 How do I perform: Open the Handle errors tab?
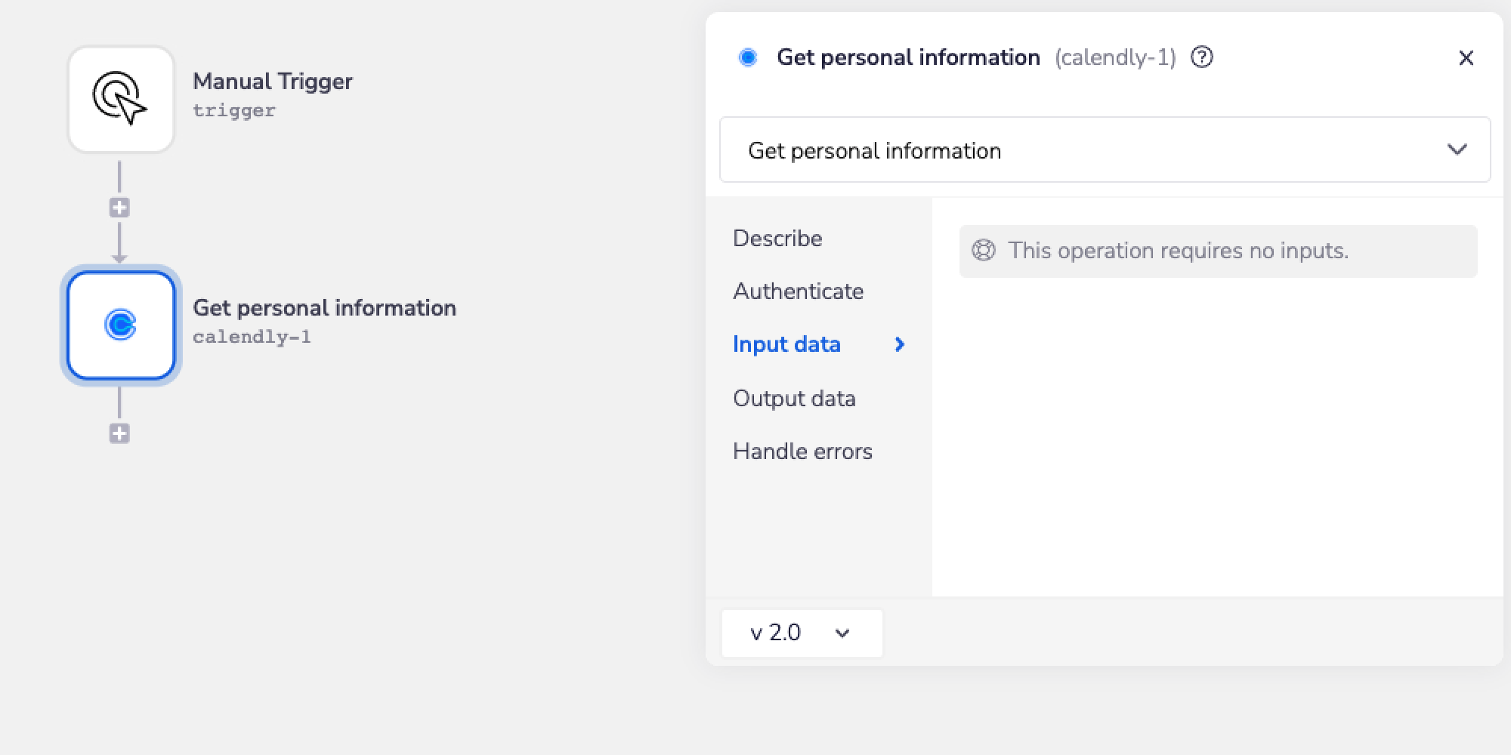802,451
